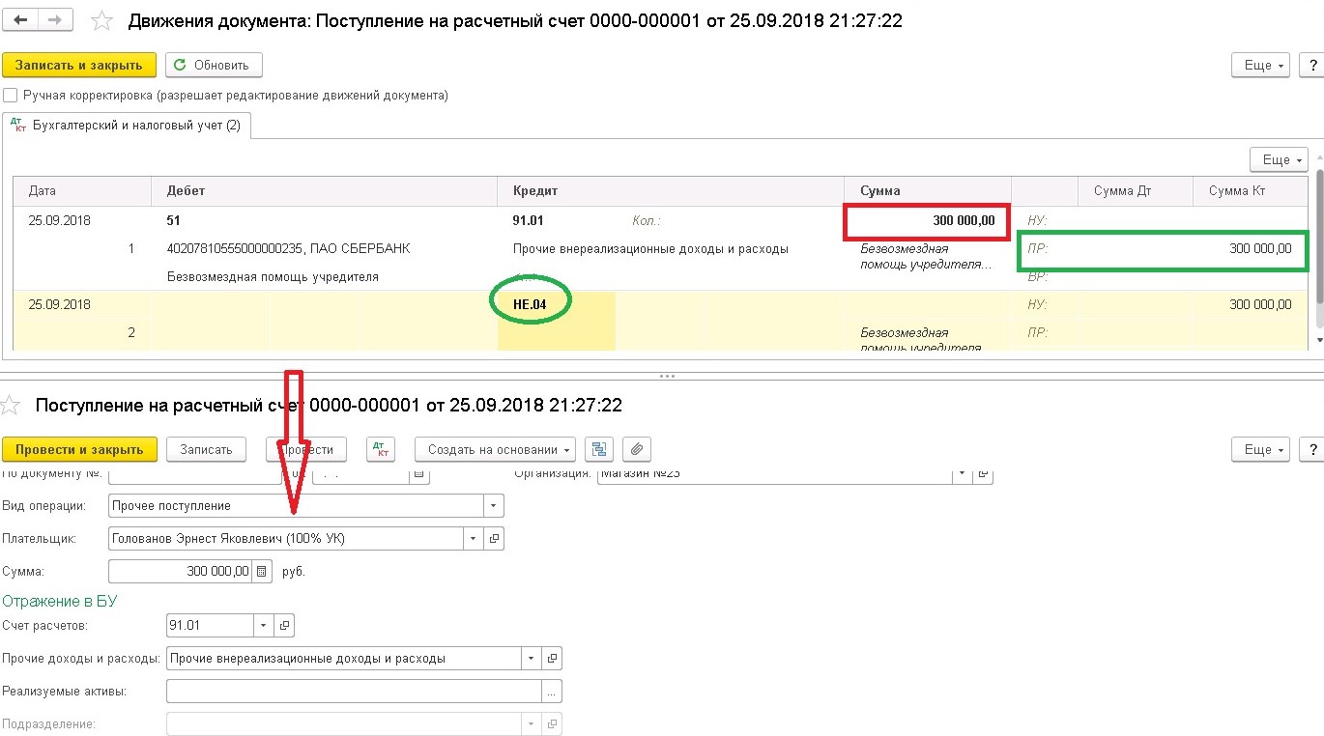Star the Поступление на расчетный счет document
The width and height of the screenshot is (1324, 736).
pos(12,405)
